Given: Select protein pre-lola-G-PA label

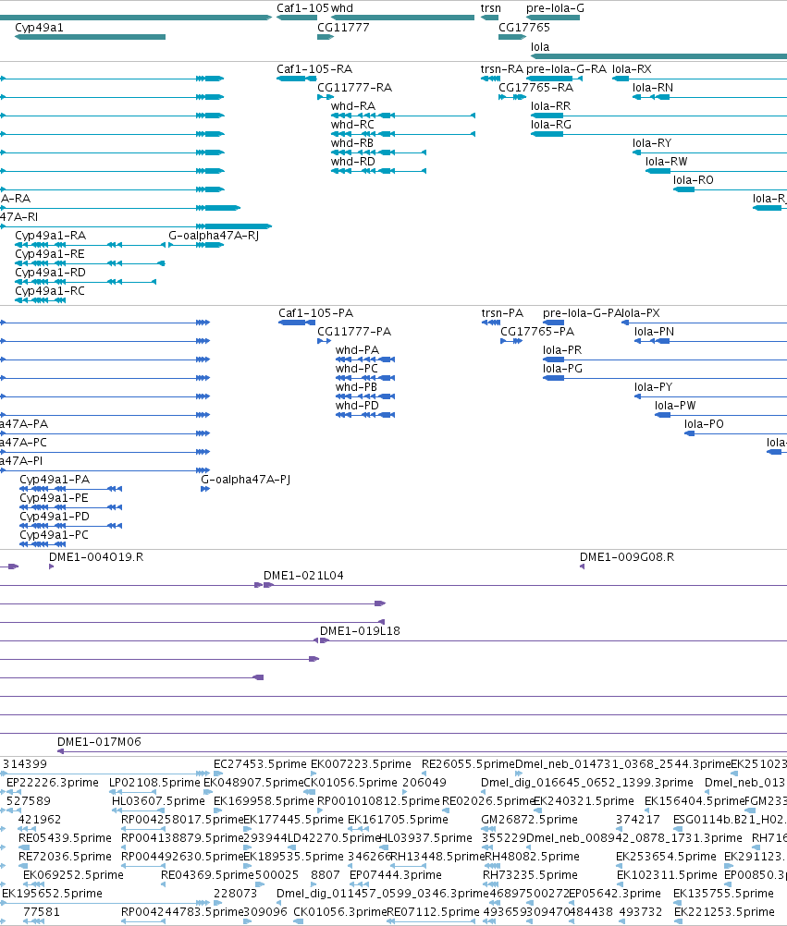Looking at the screenshot, I should click(x=582, y=313).
